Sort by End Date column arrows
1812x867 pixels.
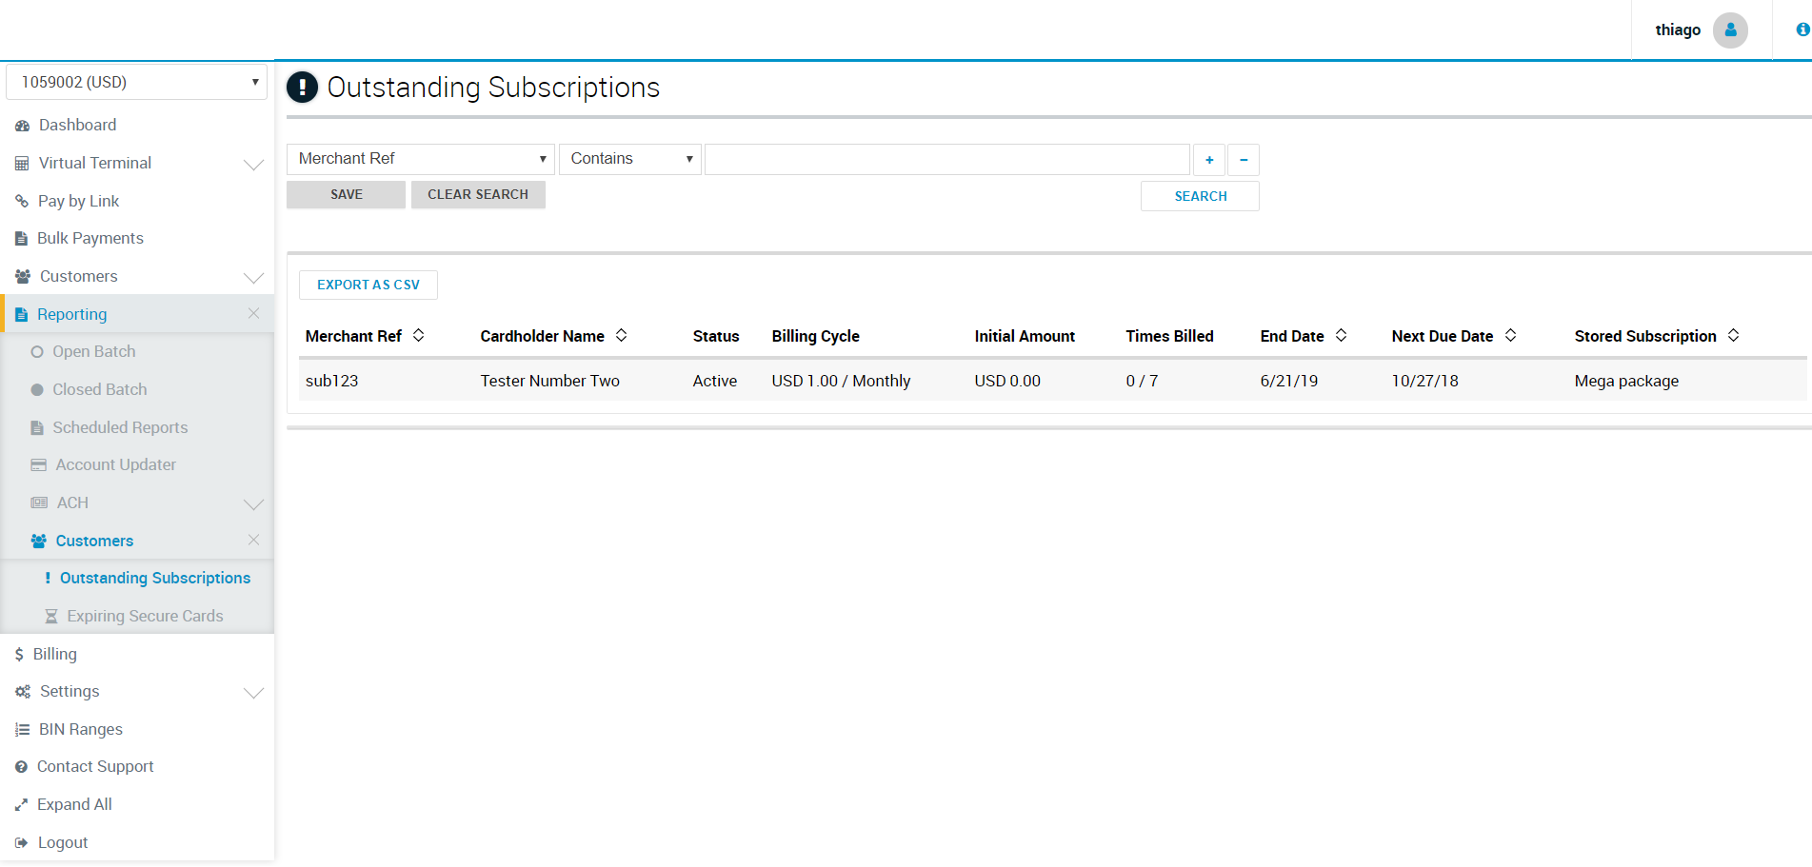[1341, 336]
